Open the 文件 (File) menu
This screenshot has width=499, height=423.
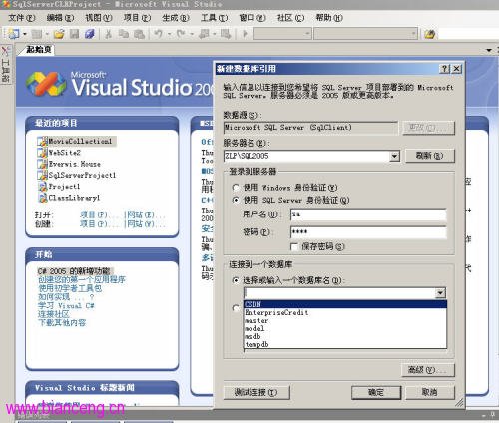[x=21, y=18]
